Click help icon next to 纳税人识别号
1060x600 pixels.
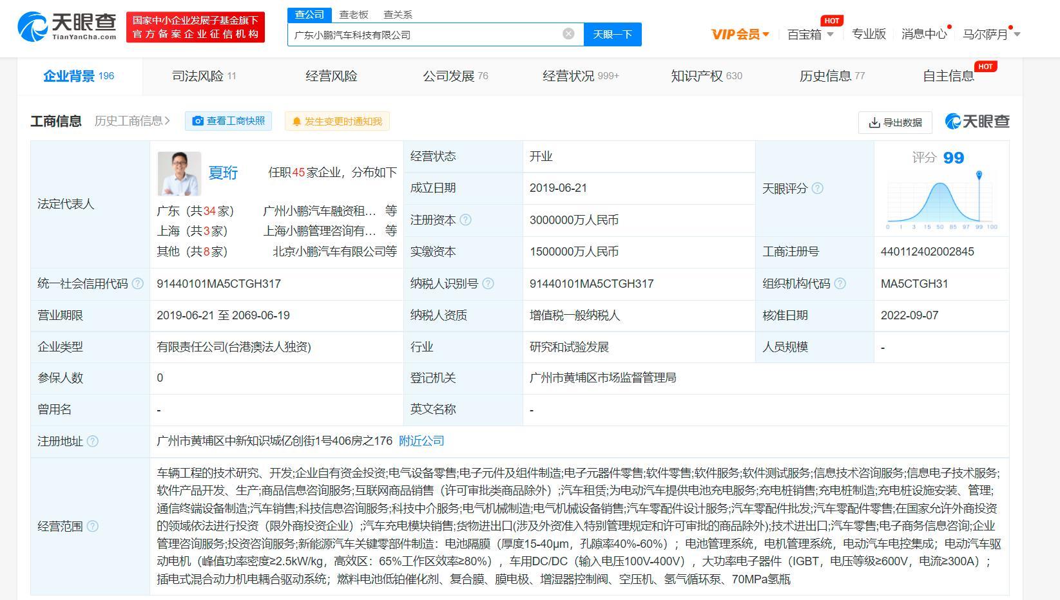coord(488,284)
